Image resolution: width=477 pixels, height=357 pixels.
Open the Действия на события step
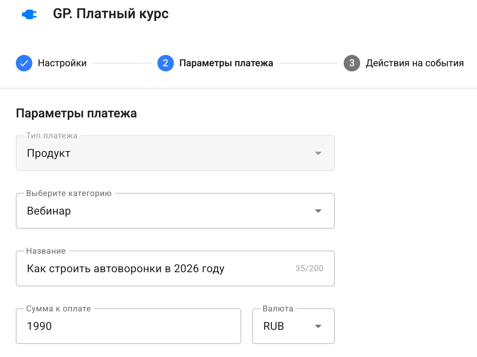click(414, 63)
